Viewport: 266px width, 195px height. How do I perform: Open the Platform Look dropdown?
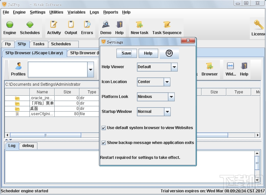171,97
